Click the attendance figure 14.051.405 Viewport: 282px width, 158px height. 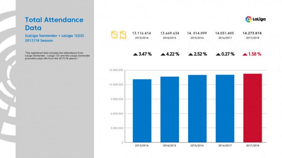coord(225,33)
